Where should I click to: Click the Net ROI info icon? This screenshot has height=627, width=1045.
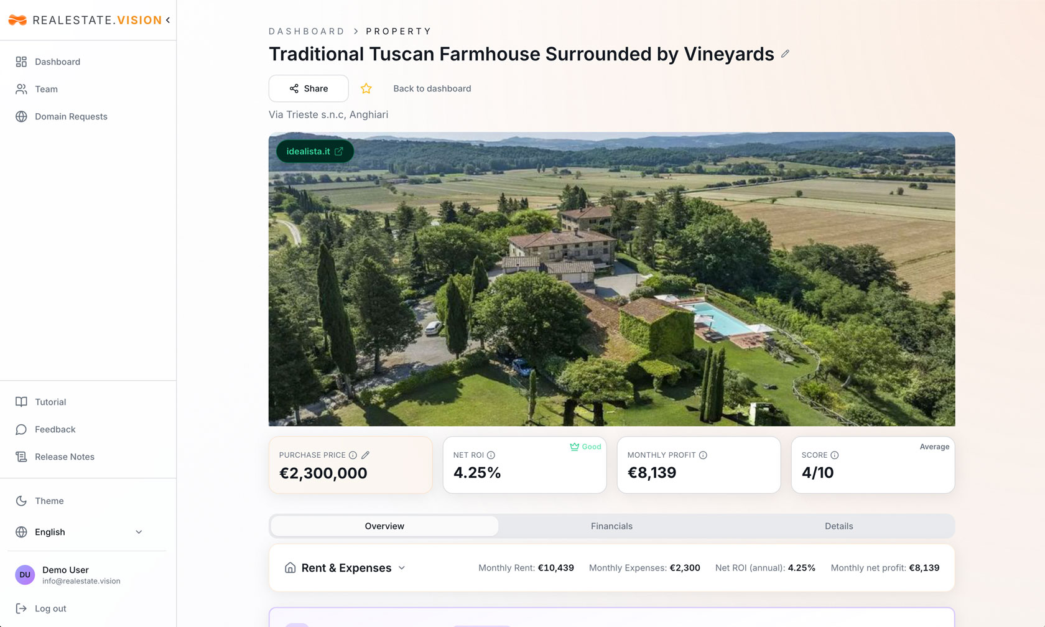point(491,455)
